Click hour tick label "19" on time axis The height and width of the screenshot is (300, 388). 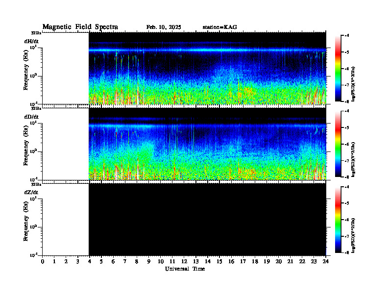point(267,261)
